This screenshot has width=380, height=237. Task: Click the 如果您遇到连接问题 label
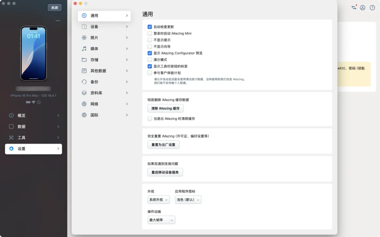(x=163, y=164)
